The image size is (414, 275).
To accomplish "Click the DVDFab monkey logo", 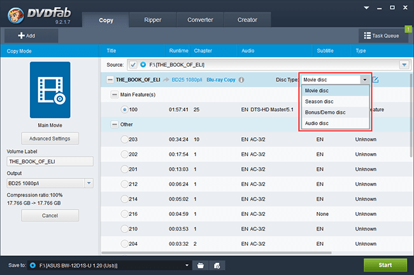I will pos(16,15).
